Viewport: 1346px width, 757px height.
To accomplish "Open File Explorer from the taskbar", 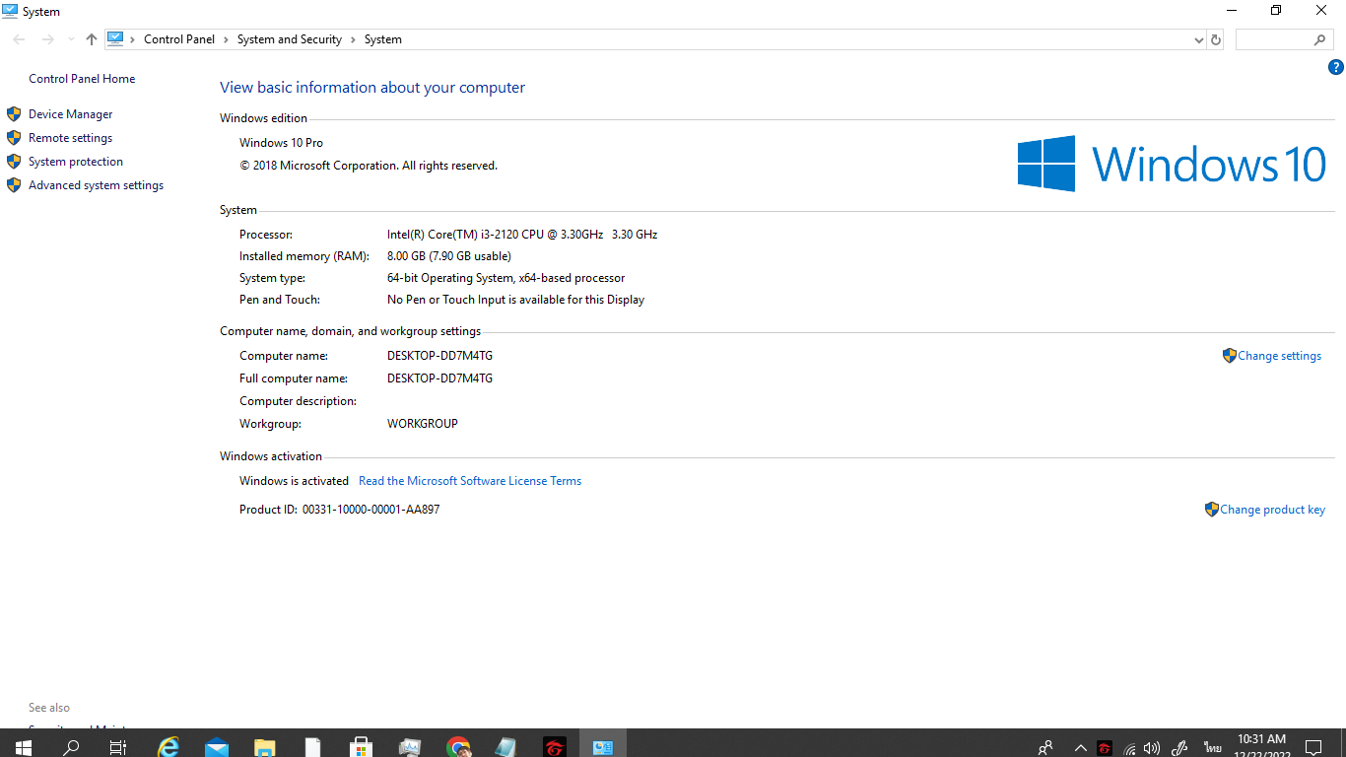I will click(265, 747).
